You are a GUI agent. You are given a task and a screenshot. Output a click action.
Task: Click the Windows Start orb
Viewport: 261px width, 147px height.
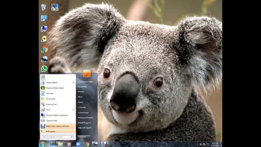tap(42, 144)
